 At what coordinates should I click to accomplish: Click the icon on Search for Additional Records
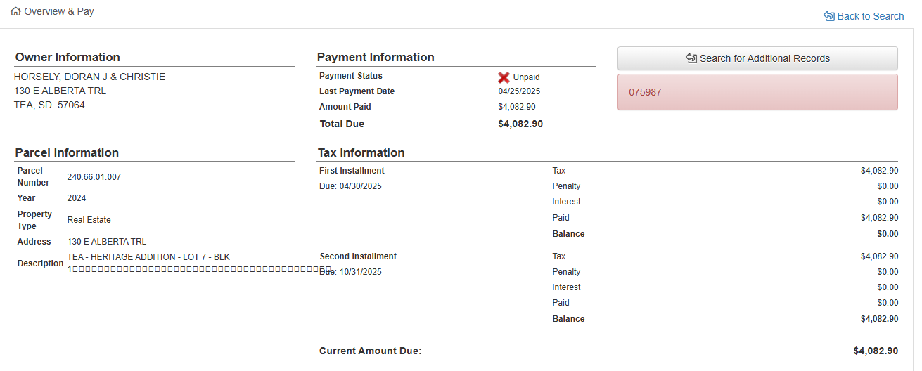pyautogui.click(x=691, y=59)
